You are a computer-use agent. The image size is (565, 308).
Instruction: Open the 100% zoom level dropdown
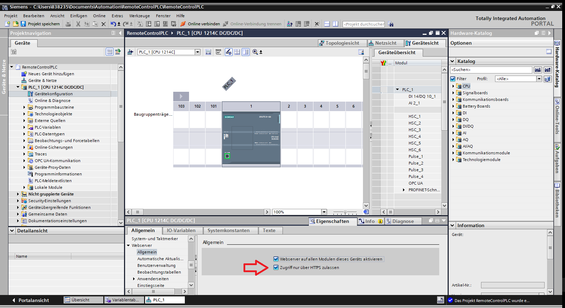[324, 212]
